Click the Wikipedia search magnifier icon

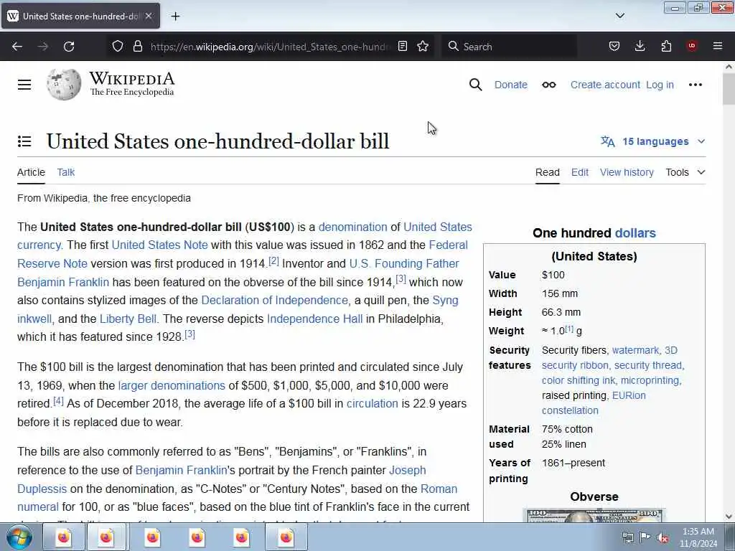(475, 85)
